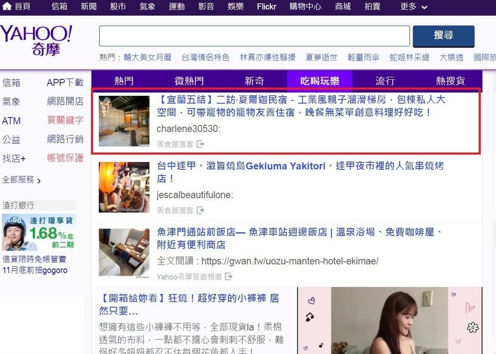Viewport: 496px width, 354px height.
Task: Click the Gekiuma Yakitori skewers thumbnail
Action: click(124, 187)
